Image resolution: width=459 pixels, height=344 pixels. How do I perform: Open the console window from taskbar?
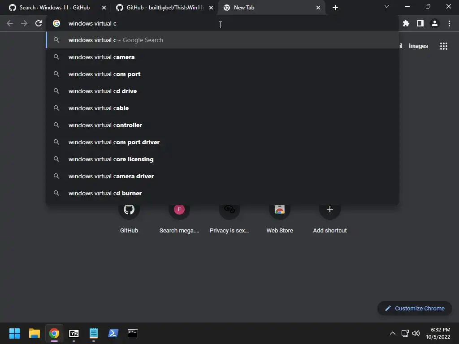click(133, 333)
